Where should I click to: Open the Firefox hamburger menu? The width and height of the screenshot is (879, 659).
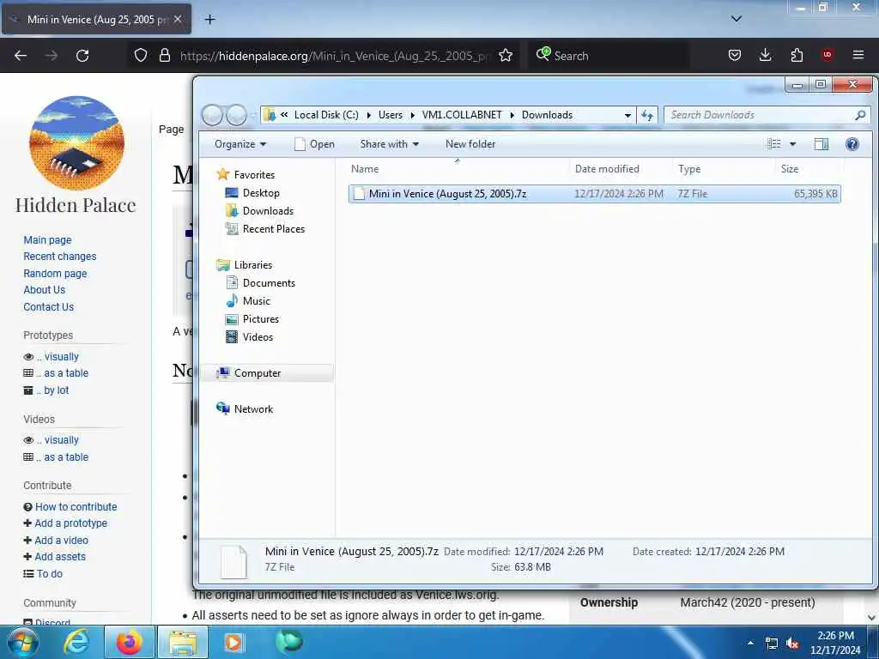[x=858, y=55]
